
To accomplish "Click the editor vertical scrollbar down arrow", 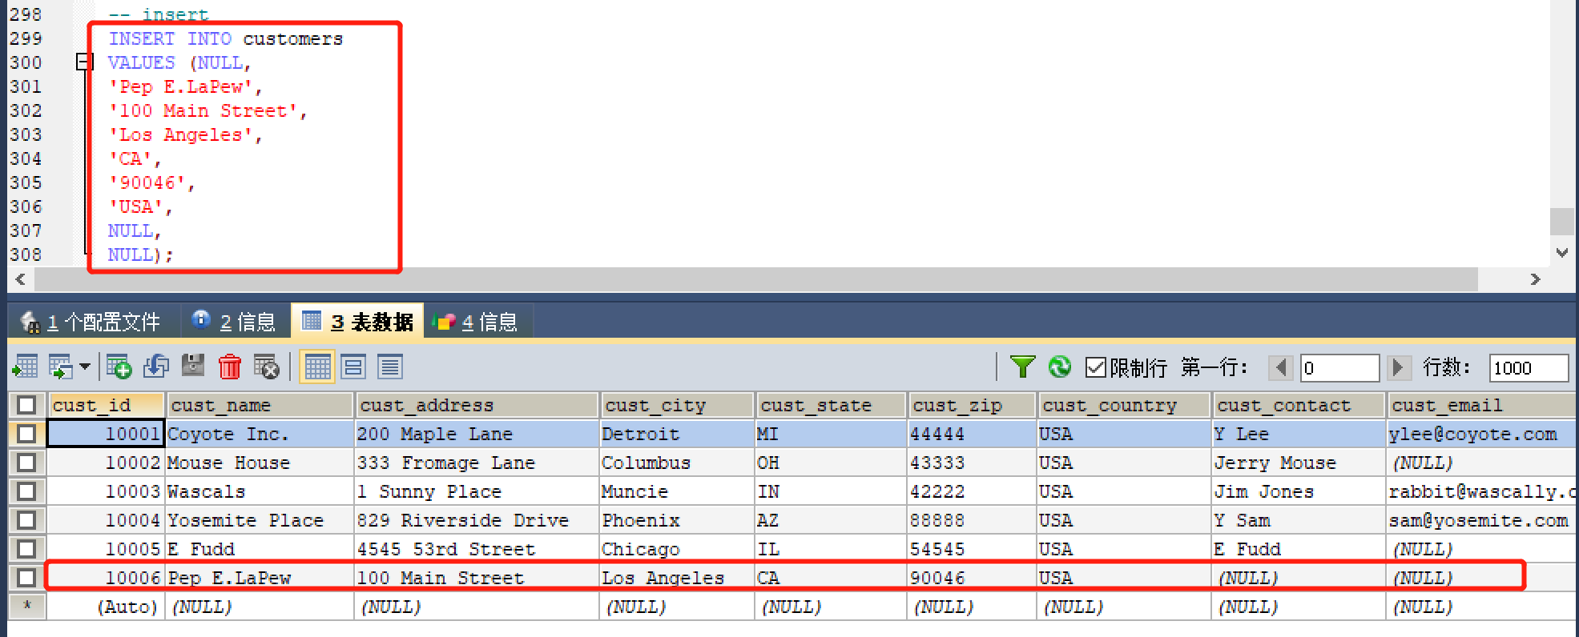I will pos(1562,252).
